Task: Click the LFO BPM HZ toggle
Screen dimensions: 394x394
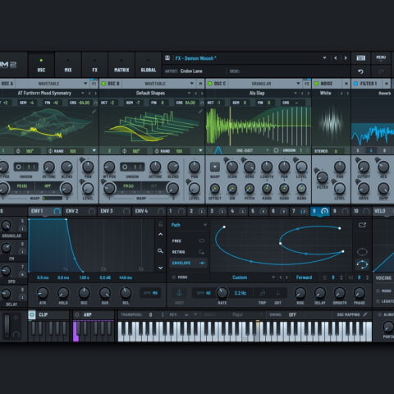Action: coord(204,293)
